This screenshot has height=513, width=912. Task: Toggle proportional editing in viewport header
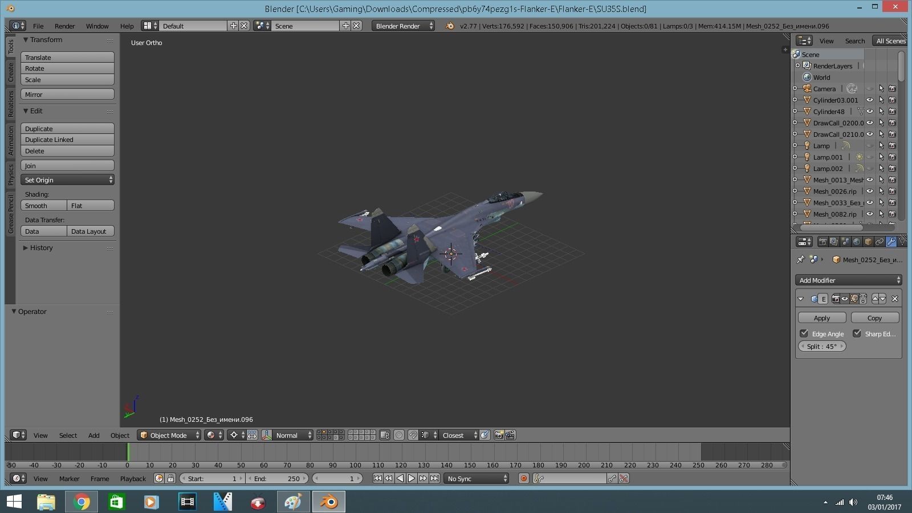[x=399, y=435]
